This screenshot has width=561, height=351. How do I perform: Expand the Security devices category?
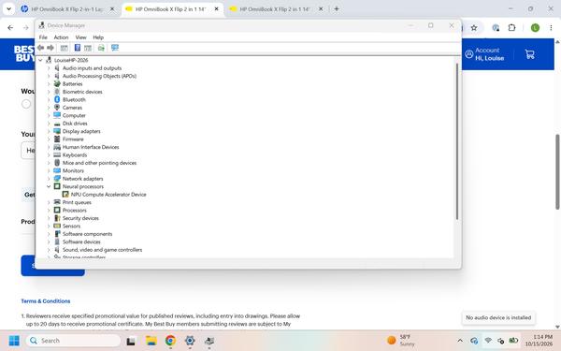[x=49, y=218]
